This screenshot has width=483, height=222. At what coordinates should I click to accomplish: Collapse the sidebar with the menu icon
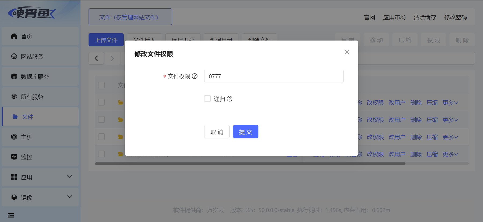[11, 215]
